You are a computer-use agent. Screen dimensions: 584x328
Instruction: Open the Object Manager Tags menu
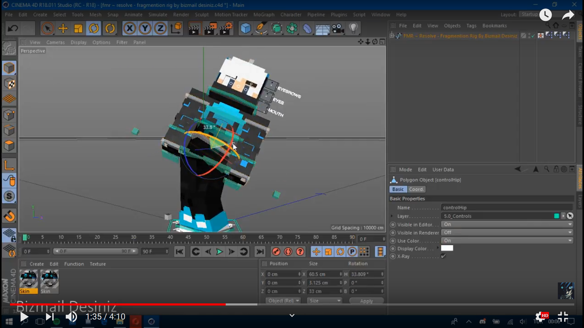pos(471,26)
